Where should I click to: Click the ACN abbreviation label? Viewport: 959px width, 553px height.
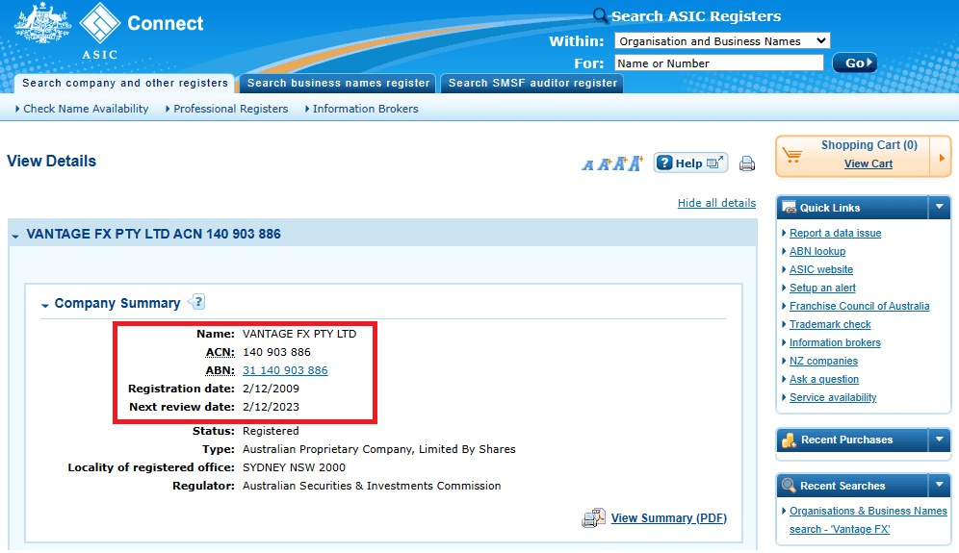[x=220, y=353]
